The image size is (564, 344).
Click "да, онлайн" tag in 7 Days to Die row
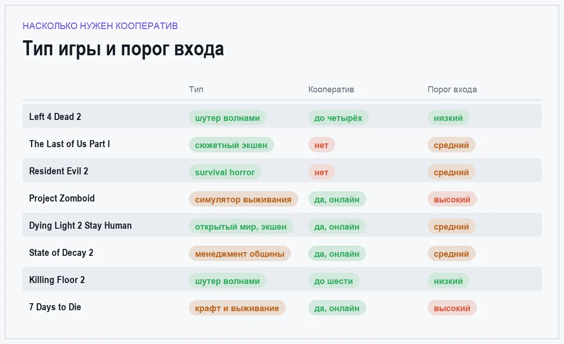click(337, 308)
